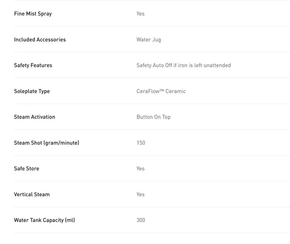Screen dimensions: 290x244
Task: Click the Water Tank Capacity label
Action: coord(44,220)
